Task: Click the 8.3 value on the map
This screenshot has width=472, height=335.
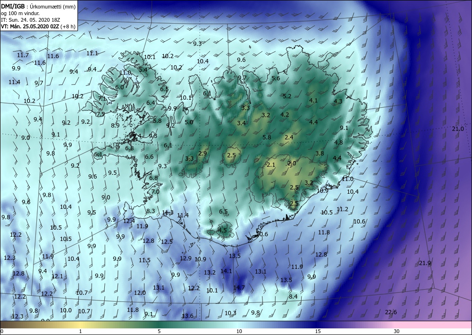Action: click(151, 211)
